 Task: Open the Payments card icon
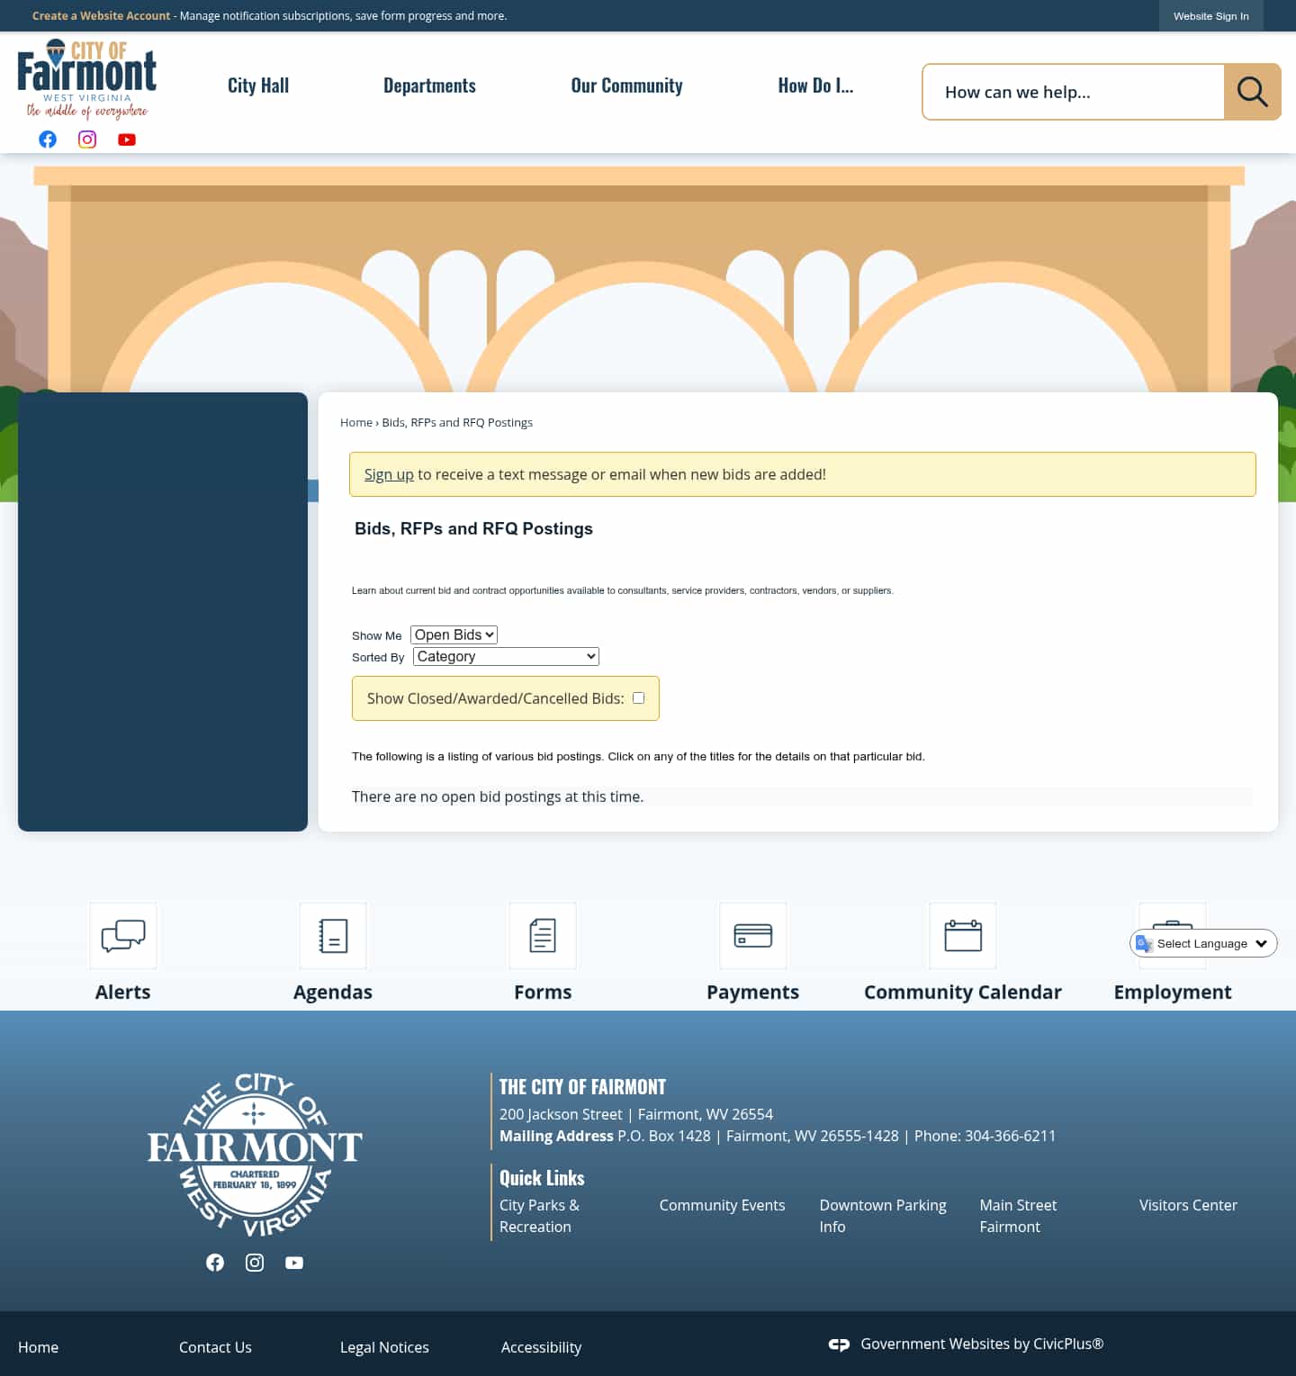[x=752, y=936]
